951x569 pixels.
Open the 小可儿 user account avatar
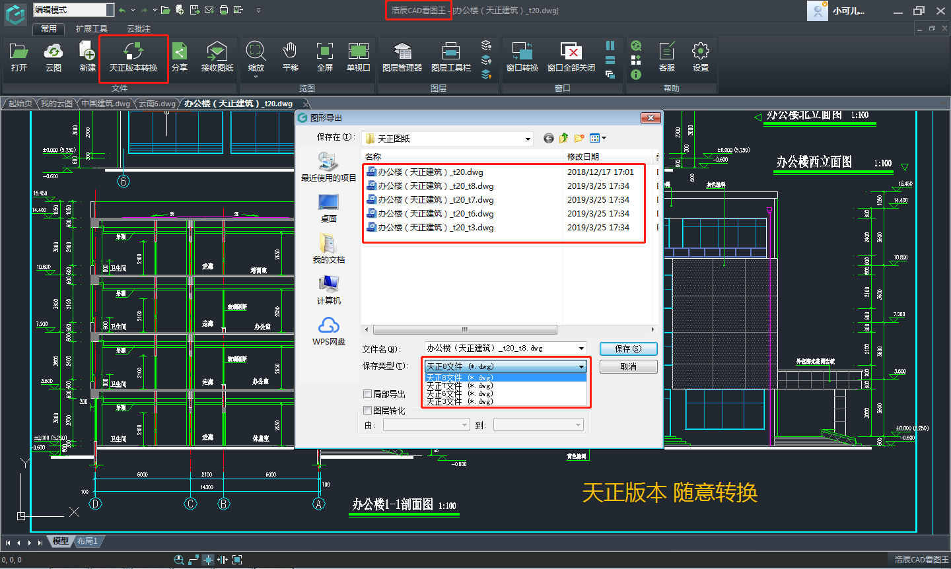point(818,11)
